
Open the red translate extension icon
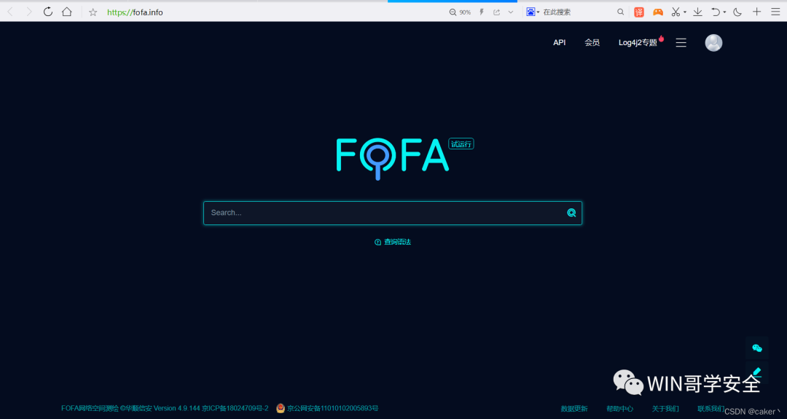[x=639, y=12]
